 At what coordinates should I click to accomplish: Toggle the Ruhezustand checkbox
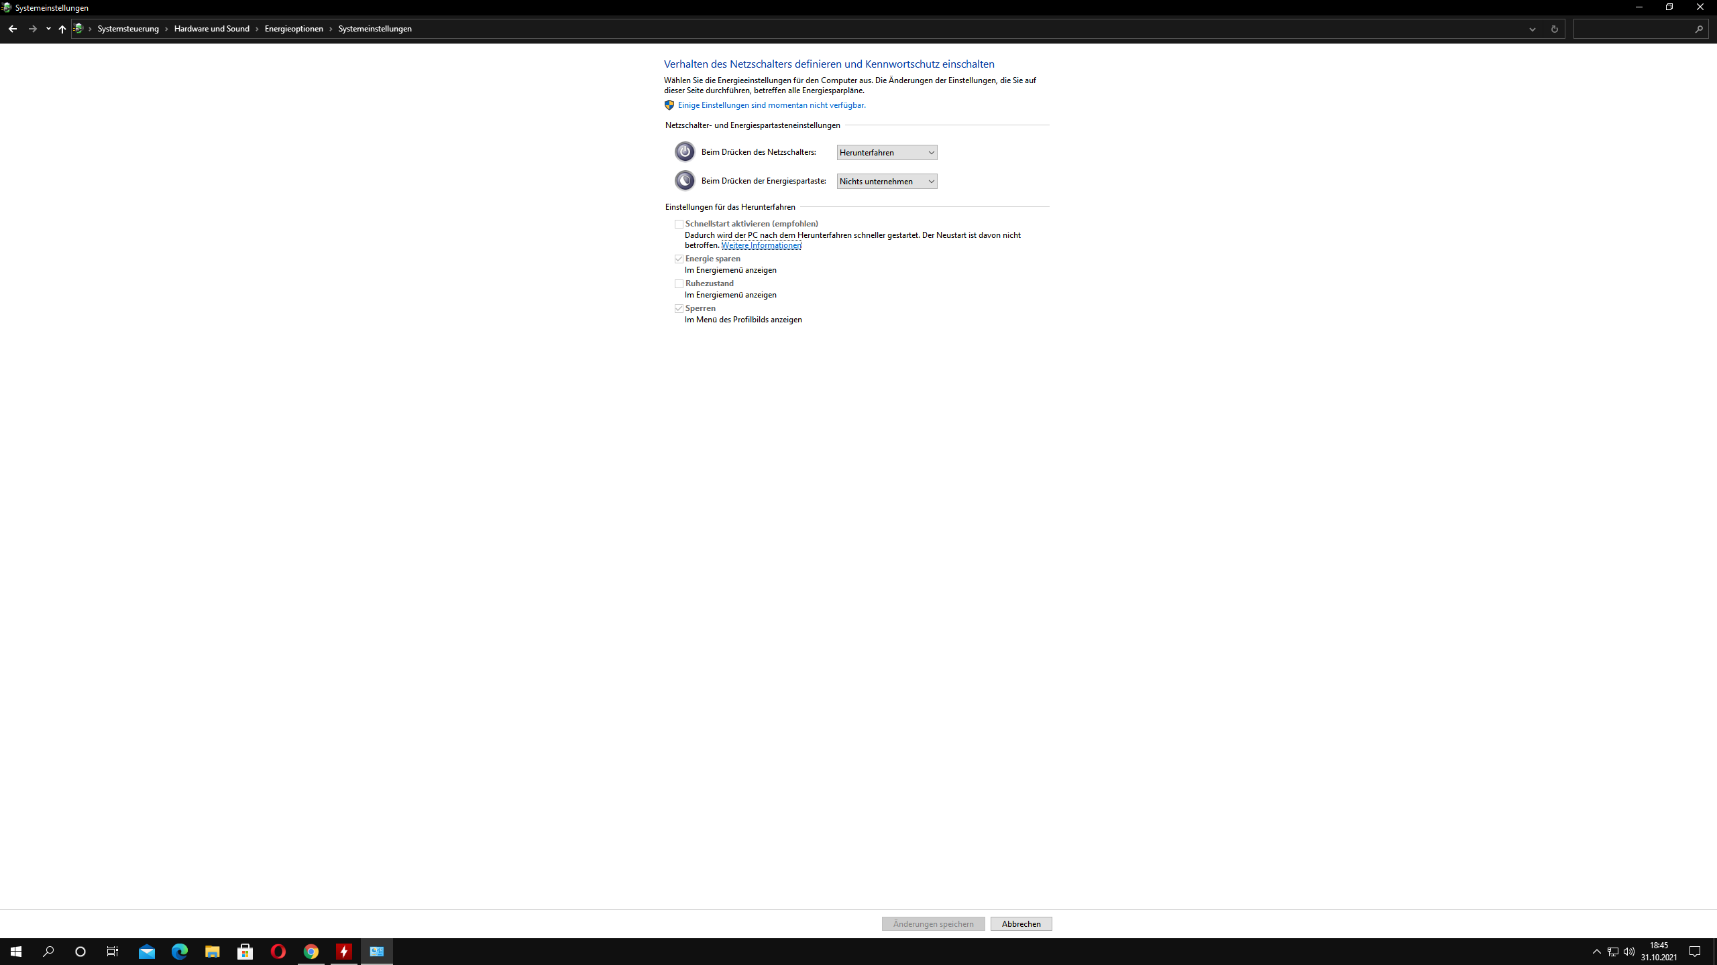pos(679,284)
